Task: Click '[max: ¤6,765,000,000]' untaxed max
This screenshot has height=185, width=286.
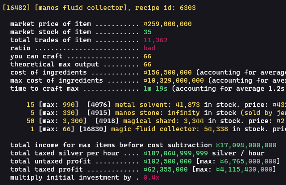Action: [x=238, y=161]
